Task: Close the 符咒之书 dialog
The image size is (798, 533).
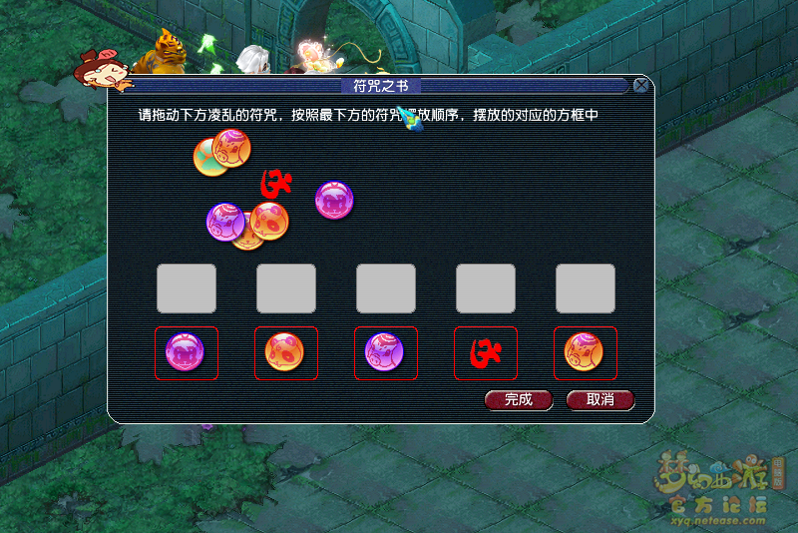Action: [x=640, y=85]
